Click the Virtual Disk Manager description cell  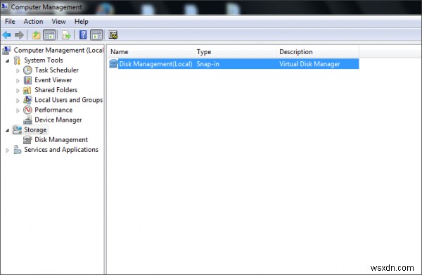tap(309, 64)
